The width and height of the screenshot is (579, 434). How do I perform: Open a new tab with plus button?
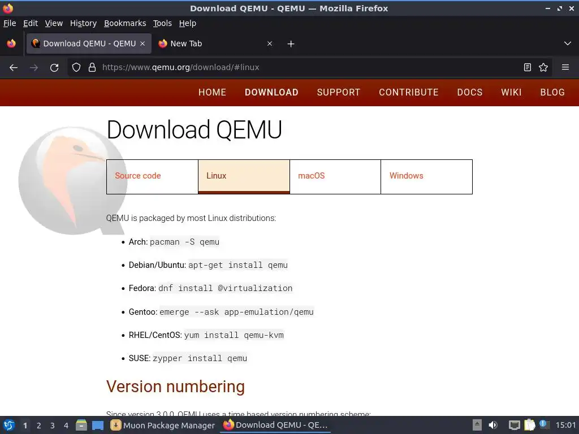coord(291,44)
